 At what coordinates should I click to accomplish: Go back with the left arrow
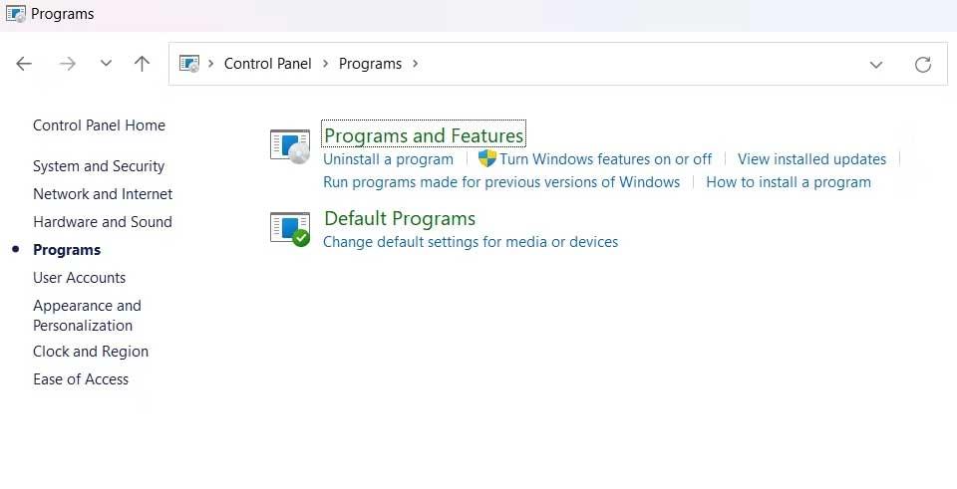pos(24,64)
